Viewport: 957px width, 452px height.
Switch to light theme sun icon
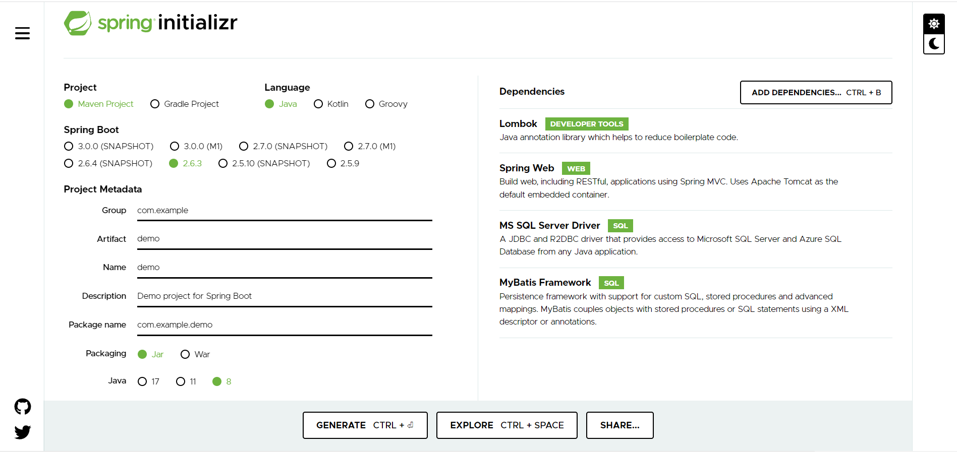[934, 24]
